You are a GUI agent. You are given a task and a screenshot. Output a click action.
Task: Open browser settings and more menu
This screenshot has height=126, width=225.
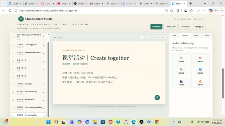[204, 11]
